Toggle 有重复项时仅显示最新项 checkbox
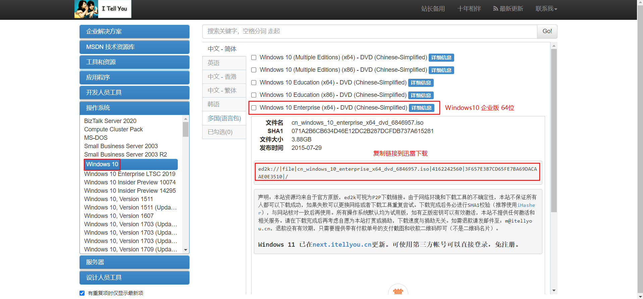This screenshot has width=643, height=299. pyautogui.click(x=82, y=293)
